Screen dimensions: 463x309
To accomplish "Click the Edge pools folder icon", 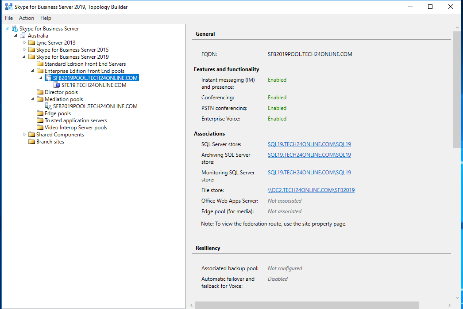I will tap(39, 113).
